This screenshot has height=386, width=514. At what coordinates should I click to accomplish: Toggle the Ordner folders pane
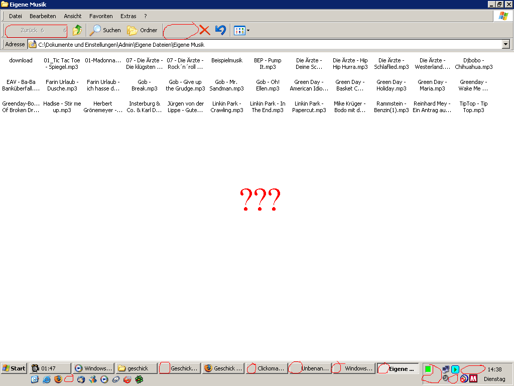pos(142,30)
